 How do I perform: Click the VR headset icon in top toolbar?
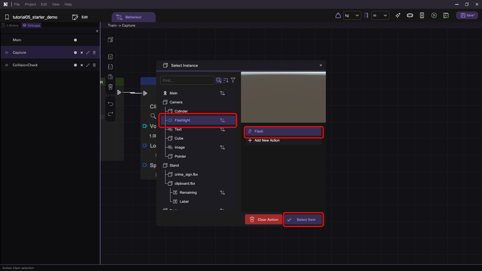410,15
